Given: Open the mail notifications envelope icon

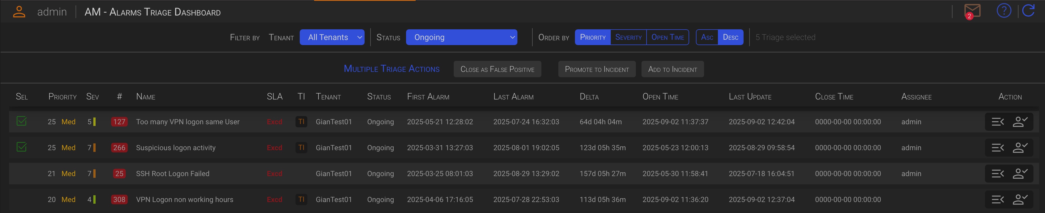Looking at the screenshot, I should [x=972, y=11].
